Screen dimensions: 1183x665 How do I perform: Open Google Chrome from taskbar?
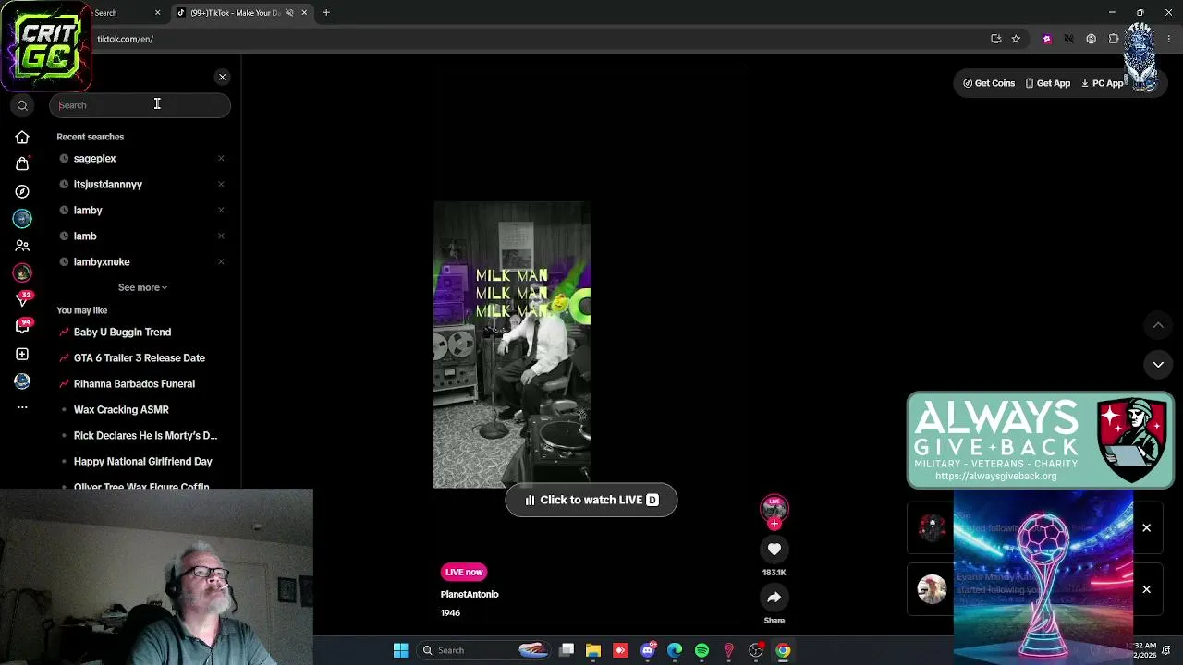click(783, 650)
